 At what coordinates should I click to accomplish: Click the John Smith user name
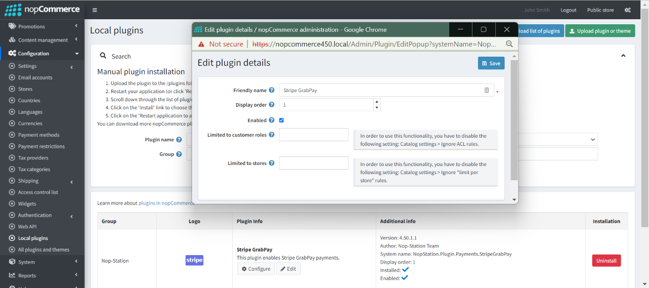click(536, 10)
